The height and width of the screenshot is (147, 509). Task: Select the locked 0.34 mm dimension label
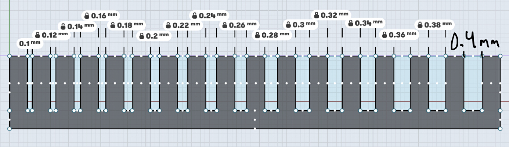(365, 23)
